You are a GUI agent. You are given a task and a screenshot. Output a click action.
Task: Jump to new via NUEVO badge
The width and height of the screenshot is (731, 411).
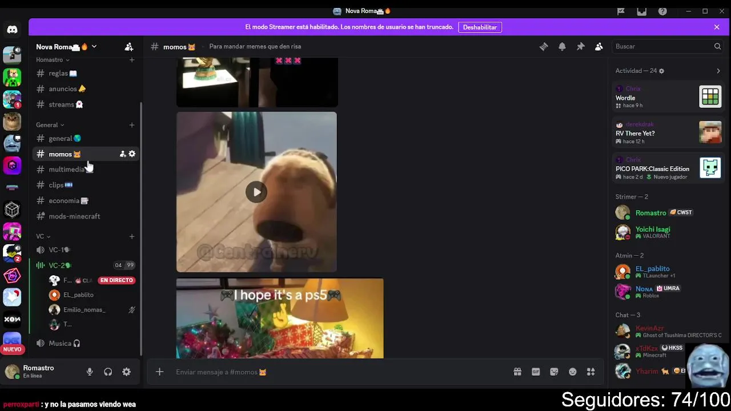click(x=12, y=349)
